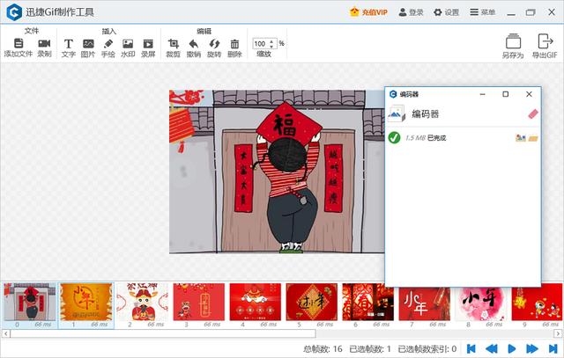The width and height of the screenshot is (564, 358).
Task: Click the 旋转 (rotate) icon
Action: pyautogui.click(x=213, y=45)
